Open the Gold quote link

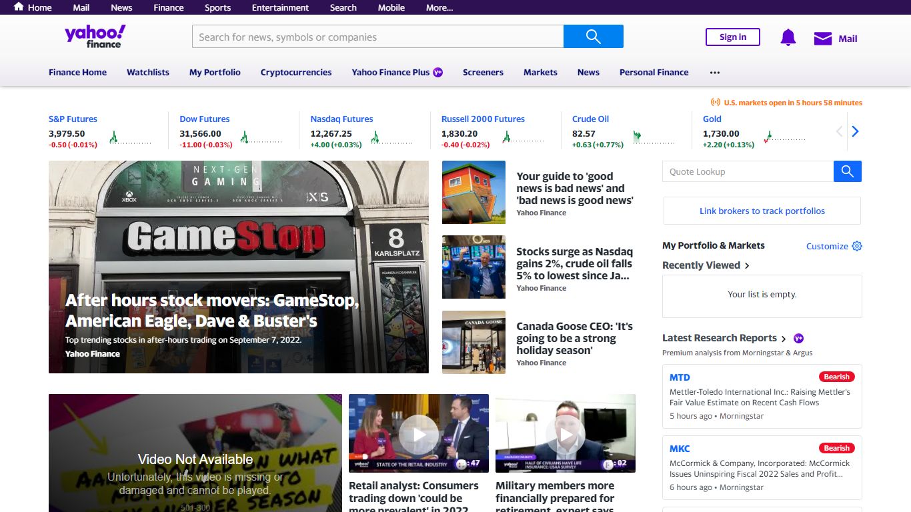pos(712,119)
